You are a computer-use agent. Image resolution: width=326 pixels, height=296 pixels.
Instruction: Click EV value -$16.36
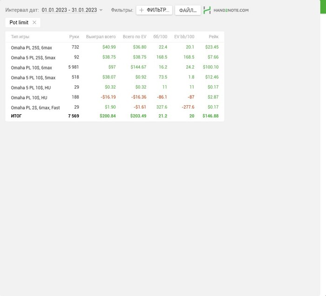[x=139, y=97]
